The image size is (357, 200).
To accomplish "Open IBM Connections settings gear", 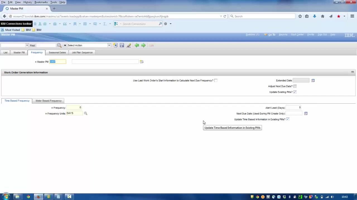I will [165, 24].
